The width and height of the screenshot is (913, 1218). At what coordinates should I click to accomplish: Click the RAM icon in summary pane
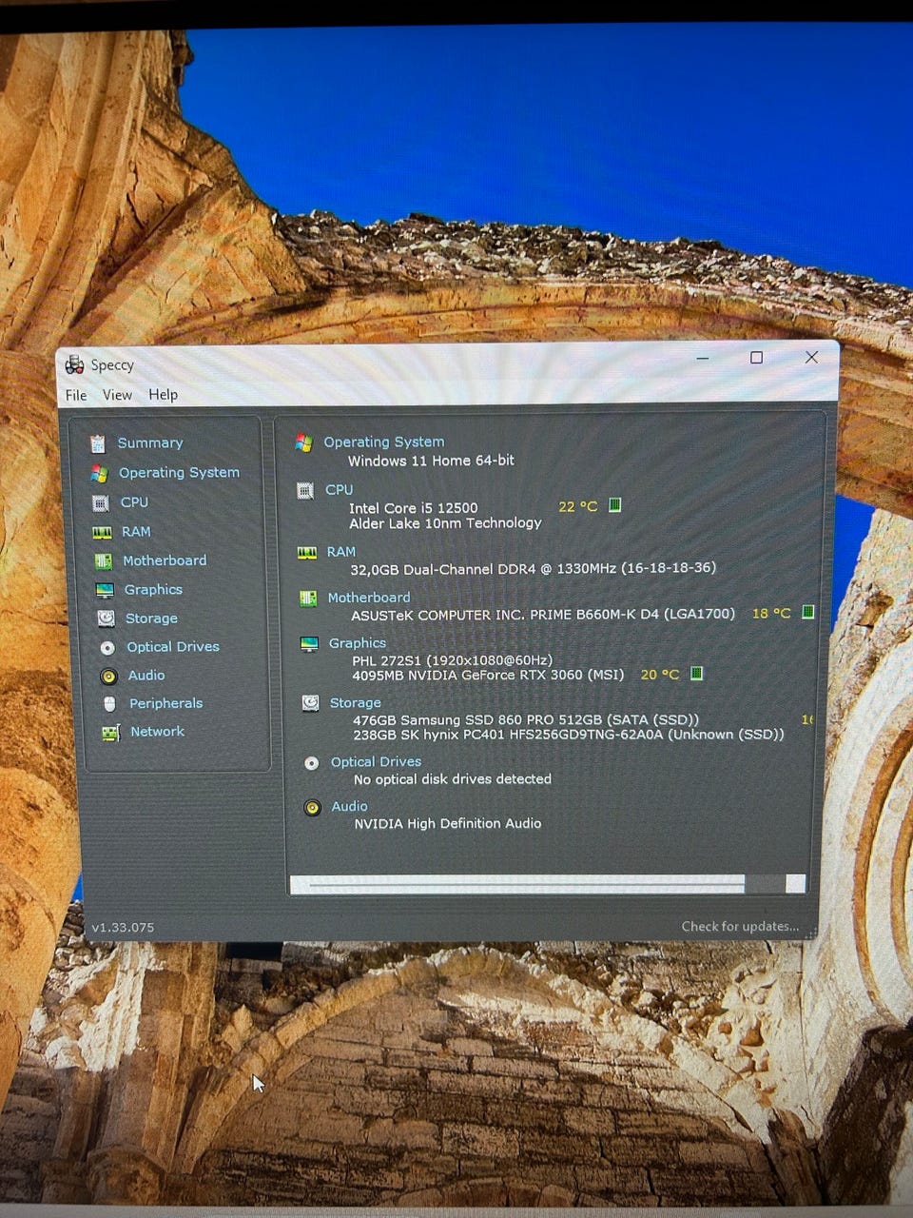click(x=306, y=553)
